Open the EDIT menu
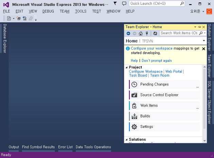 19,11
